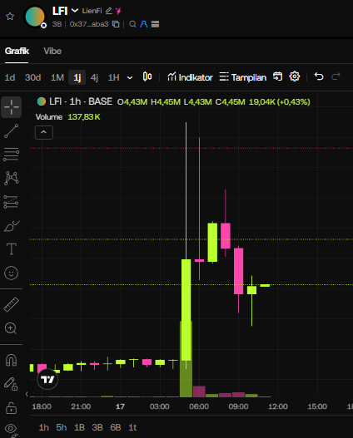353x438 pixels.
Task: Switch to the Vibe tab
Action: coord(52,52)
